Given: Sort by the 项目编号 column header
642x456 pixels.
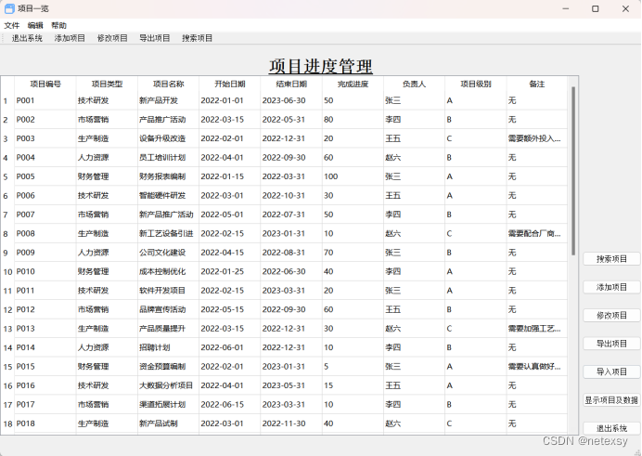Looking at the screenshot, I should 45,84.
